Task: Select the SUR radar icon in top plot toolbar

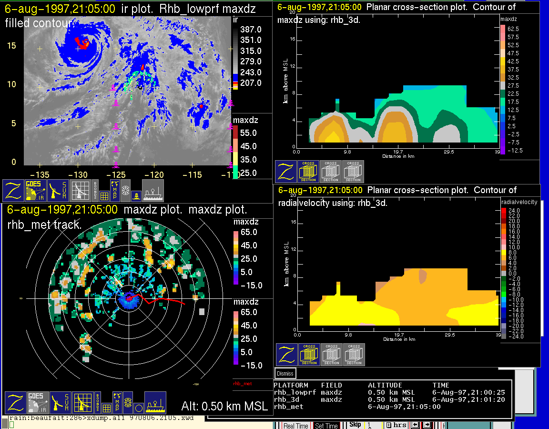Action: (x=58, y=190)
